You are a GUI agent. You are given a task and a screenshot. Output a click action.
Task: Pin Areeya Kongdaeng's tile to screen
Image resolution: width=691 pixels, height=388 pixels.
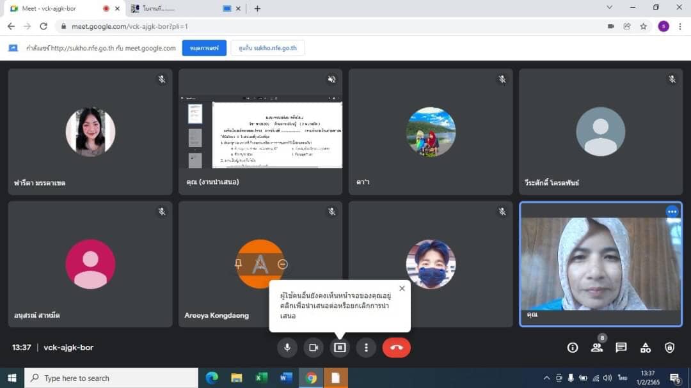[x=239, y=264]
